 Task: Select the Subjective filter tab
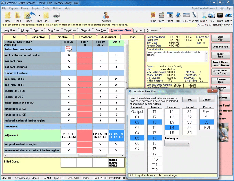[x=38, y=37]
